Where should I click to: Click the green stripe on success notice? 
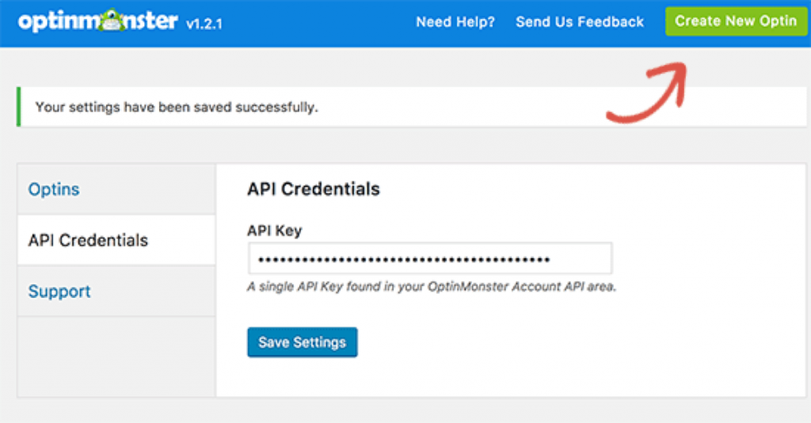tap(19, 107)
